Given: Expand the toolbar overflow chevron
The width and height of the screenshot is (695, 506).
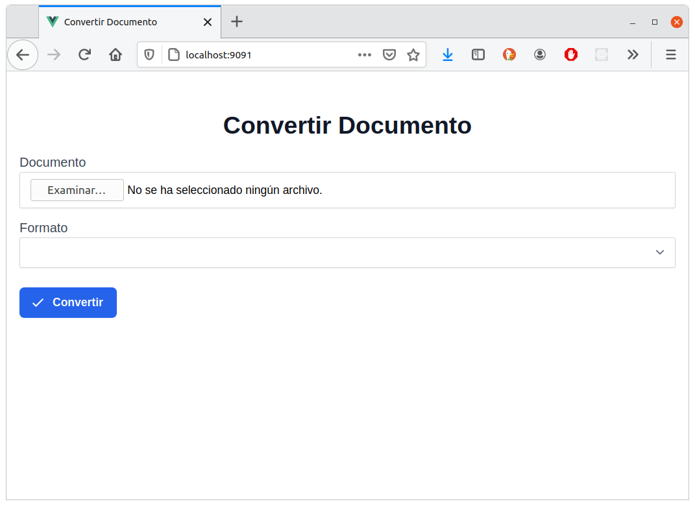Looking at the screenshot, I should (x=633, y=54).
